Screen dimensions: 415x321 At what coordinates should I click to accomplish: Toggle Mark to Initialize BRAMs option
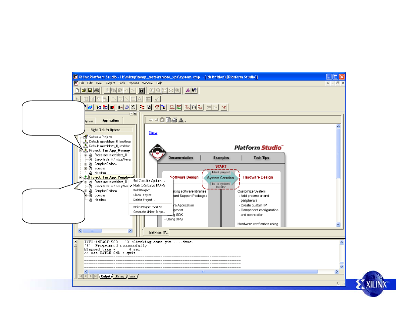(149, 186)
